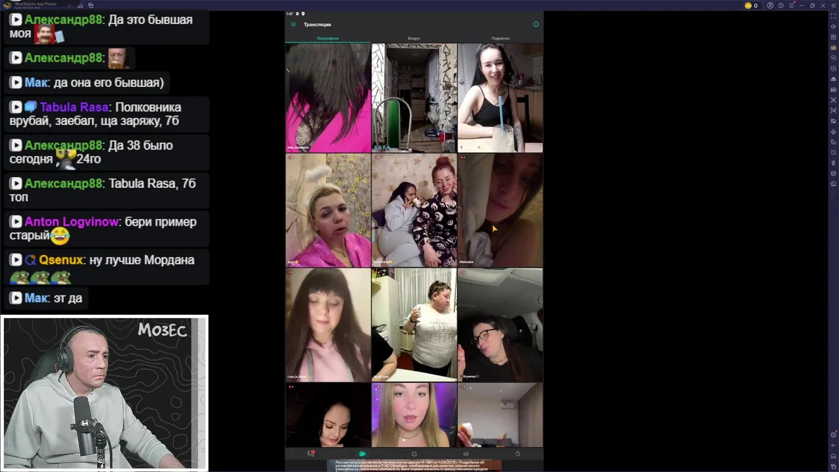Click the BlueStacks sidebar fullscreen icon
Screen dimensions: 839x472
[833, 16]
